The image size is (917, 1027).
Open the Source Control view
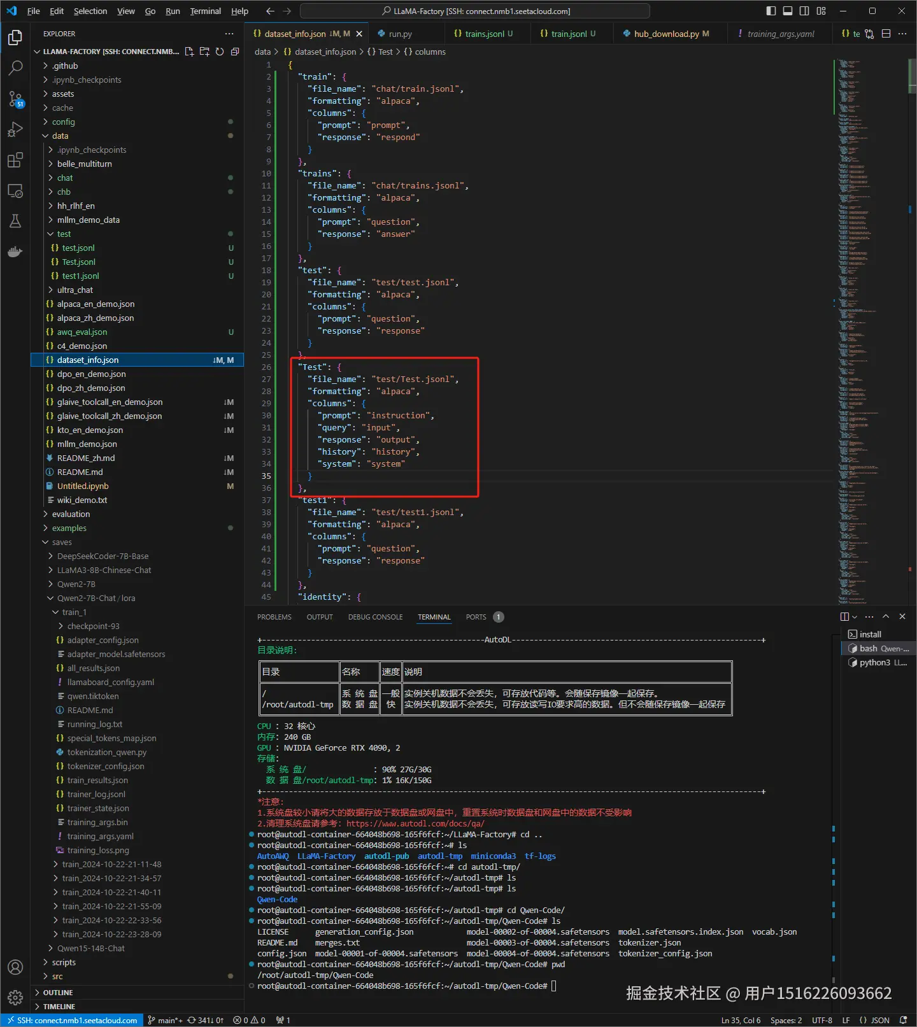[15, 98]
